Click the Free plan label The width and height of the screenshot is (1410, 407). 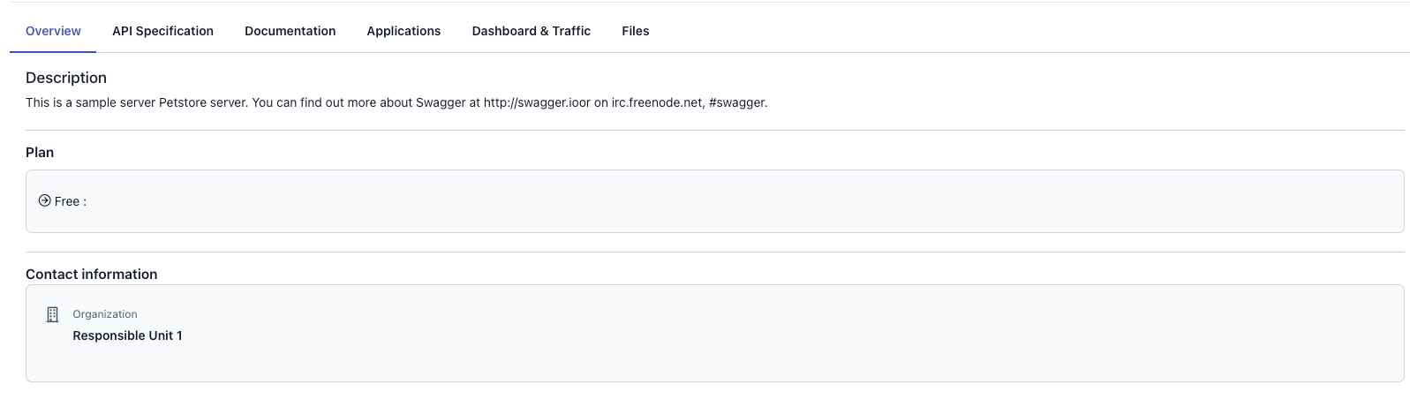pos(67,201)
